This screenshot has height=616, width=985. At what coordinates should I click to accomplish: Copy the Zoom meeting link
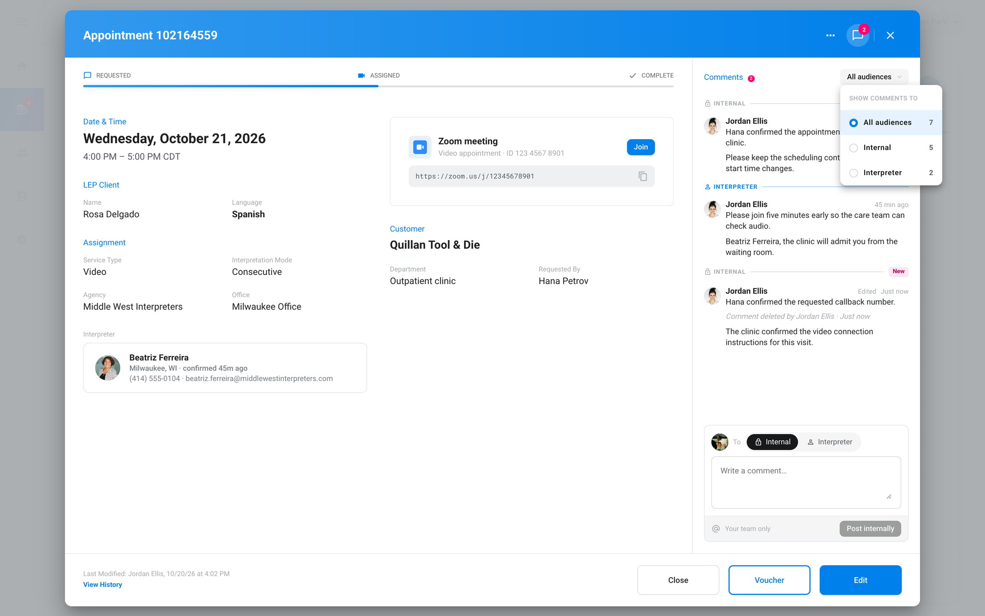[x=642, y=176]
